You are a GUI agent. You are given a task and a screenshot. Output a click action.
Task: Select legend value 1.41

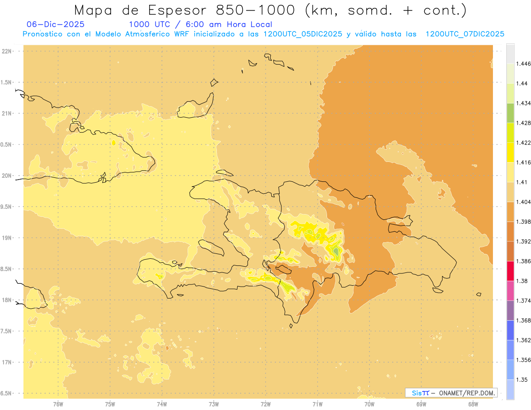[x=522, y=182]
